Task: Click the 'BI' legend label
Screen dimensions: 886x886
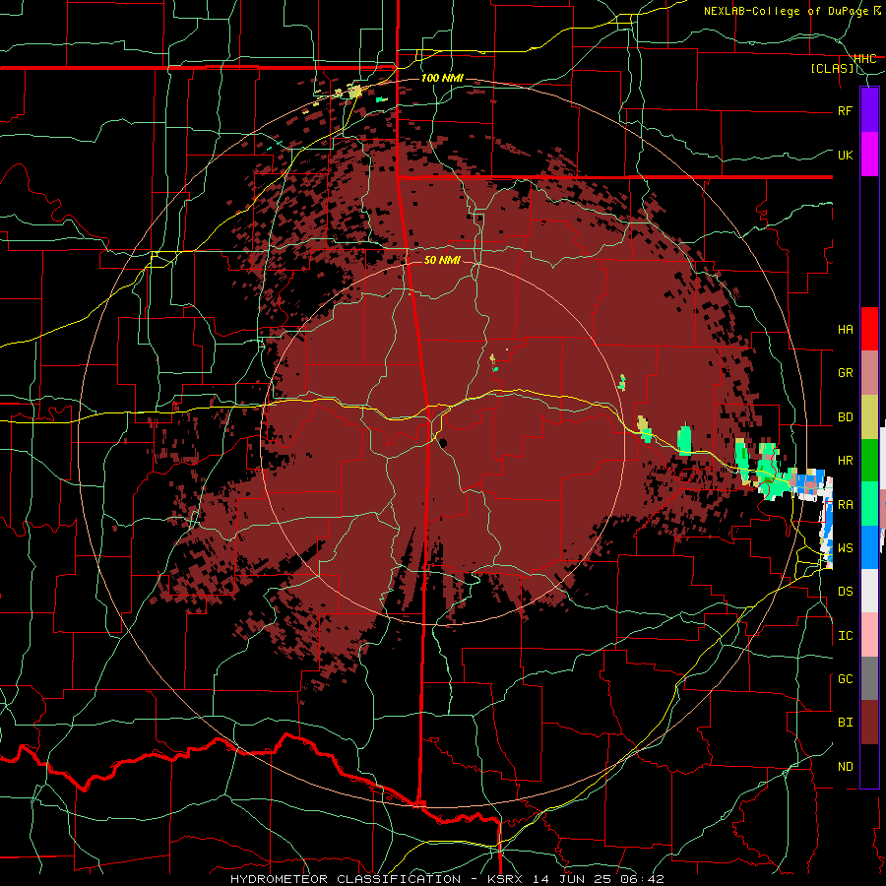Action: [845, 723]
